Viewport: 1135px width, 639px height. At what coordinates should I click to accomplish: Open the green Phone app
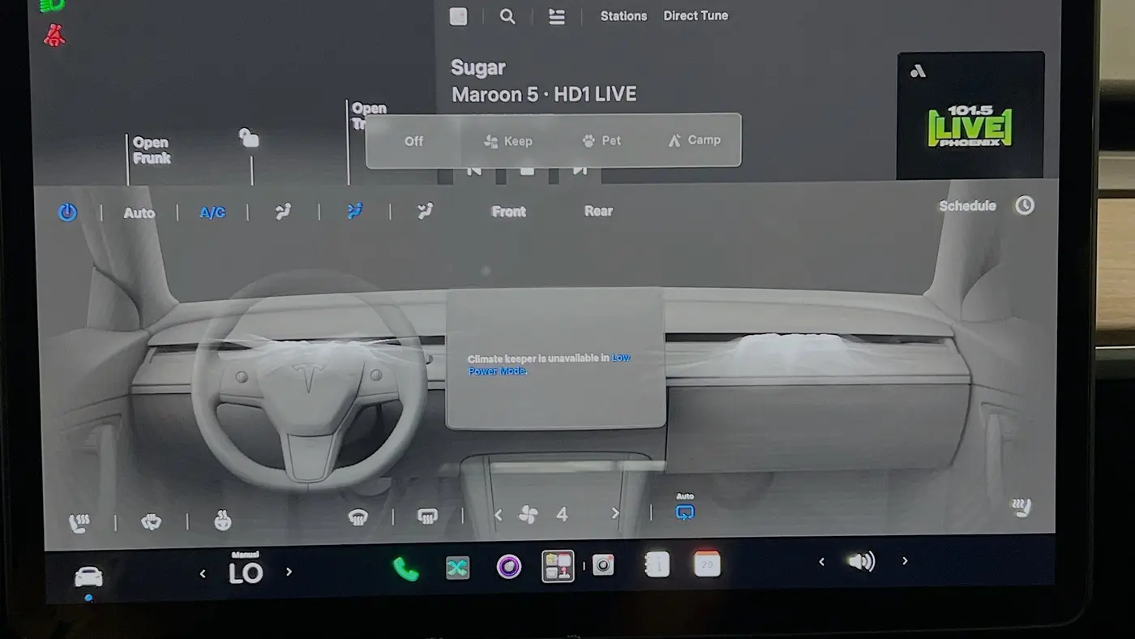click(x=405, y=568)
